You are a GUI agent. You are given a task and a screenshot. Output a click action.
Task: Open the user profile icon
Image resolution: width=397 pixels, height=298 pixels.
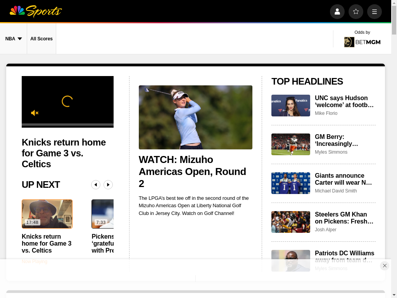tap(337, 12)
